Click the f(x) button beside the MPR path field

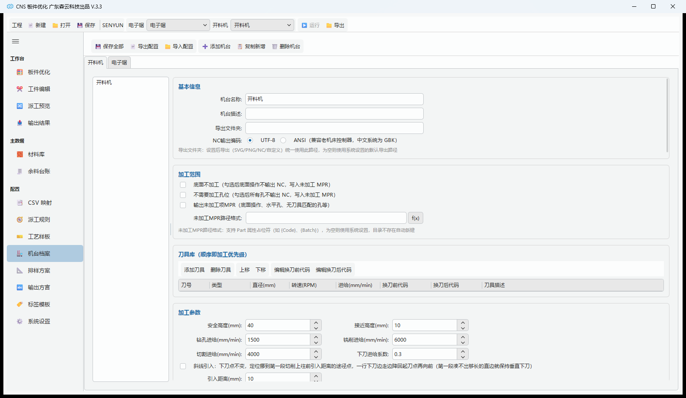point(416,218)
